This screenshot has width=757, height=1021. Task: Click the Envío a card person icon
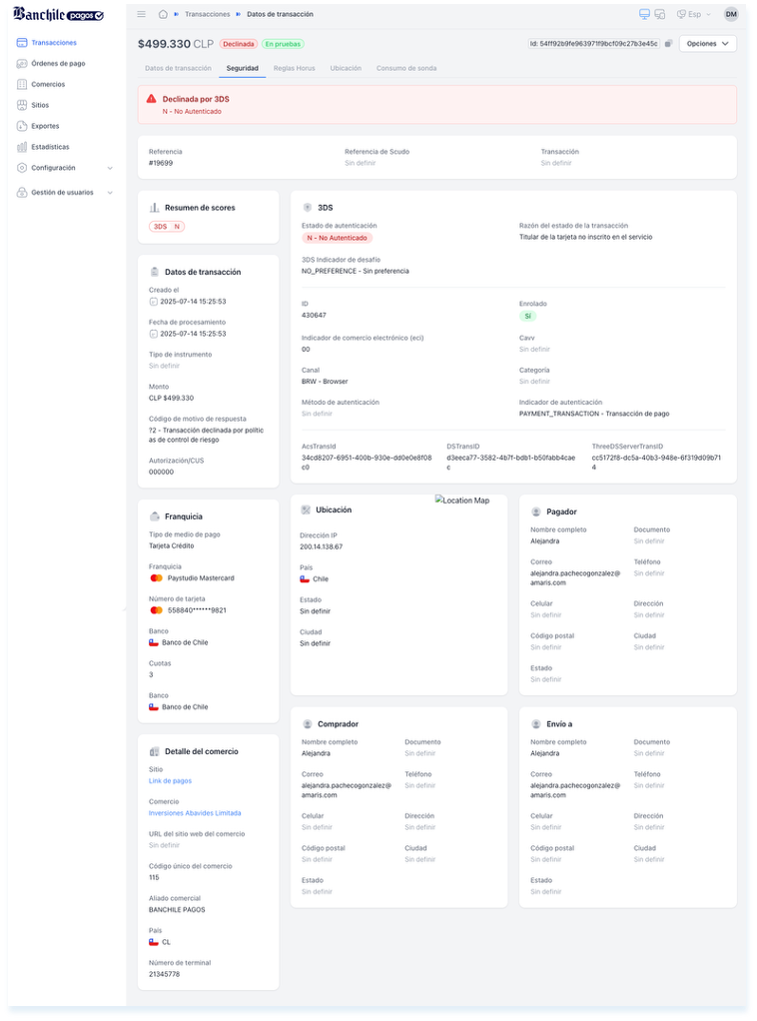(x=536, y=724)
